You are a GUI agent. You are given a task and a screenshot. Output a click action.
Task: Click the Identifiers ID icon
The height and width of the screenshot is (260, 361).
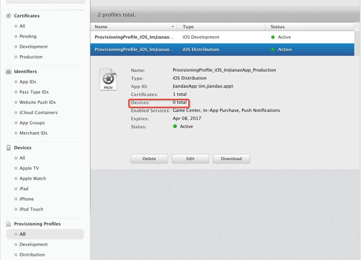9,71
